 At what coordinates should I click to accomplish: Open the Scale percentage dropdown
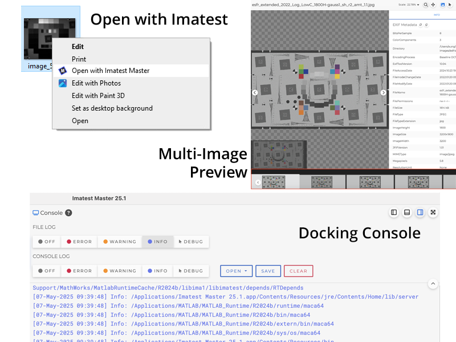[x=409, y=5]
